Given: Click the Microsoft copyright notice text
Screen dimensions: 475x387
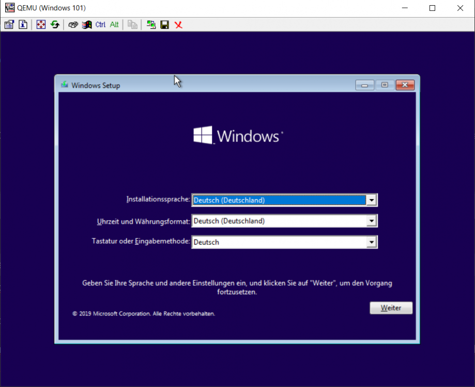Looking at the screenshot, I should (x=144, y=314).
